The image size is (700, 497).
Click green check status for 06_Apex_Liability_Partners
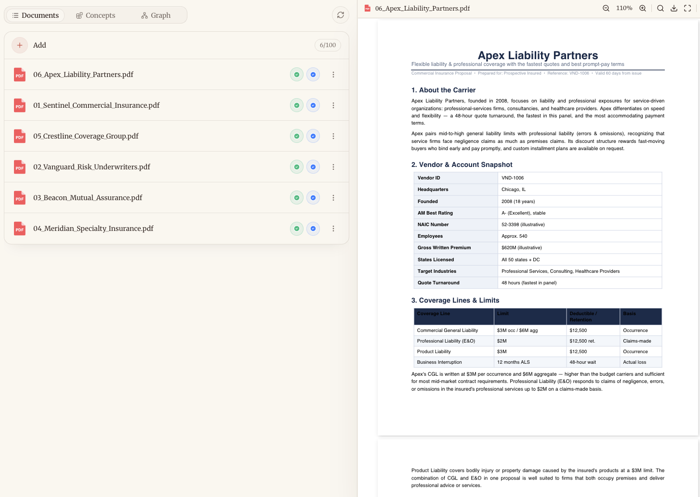coord(297,75)
